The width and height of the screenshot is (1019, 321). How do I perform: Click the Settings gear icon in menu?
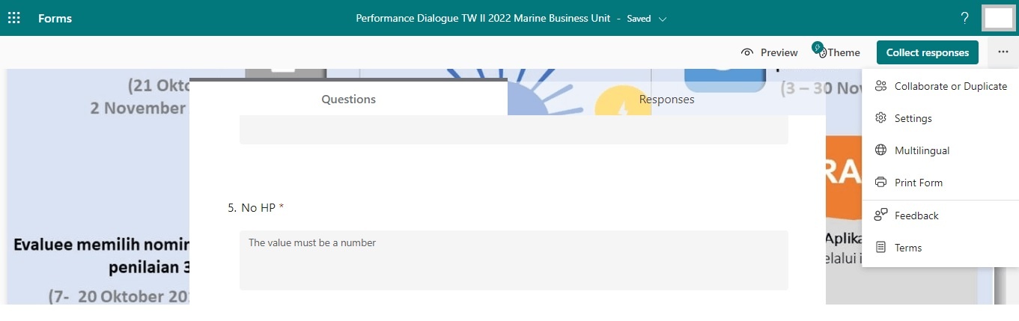[x=880, y=118]
